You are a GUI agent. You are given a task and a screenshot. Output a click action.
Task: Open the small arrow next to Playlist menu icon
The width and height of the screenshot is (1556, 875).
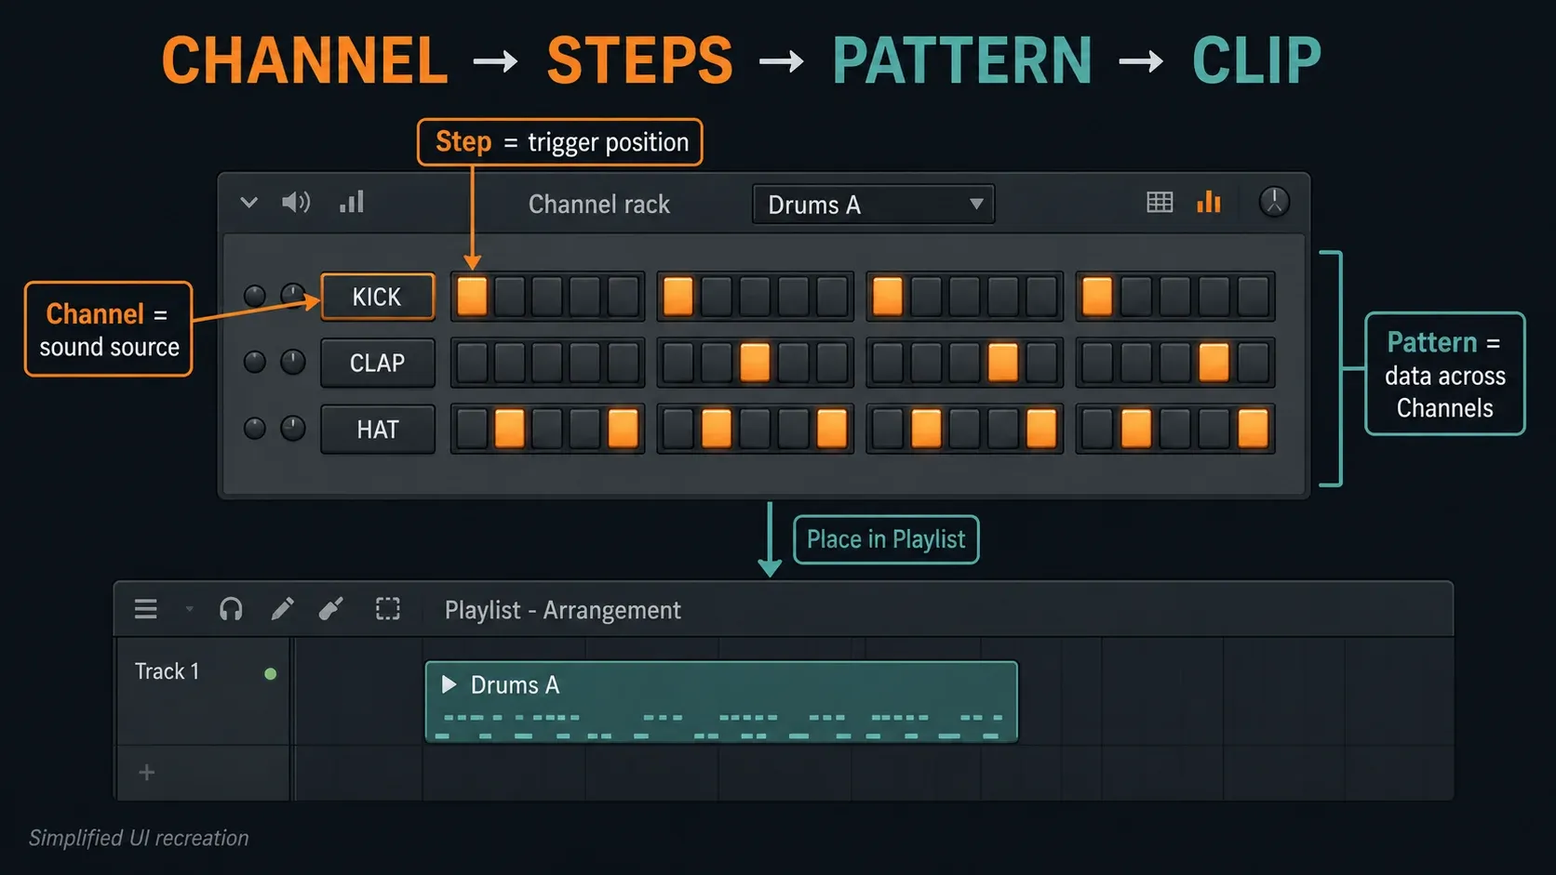(189, 609)
